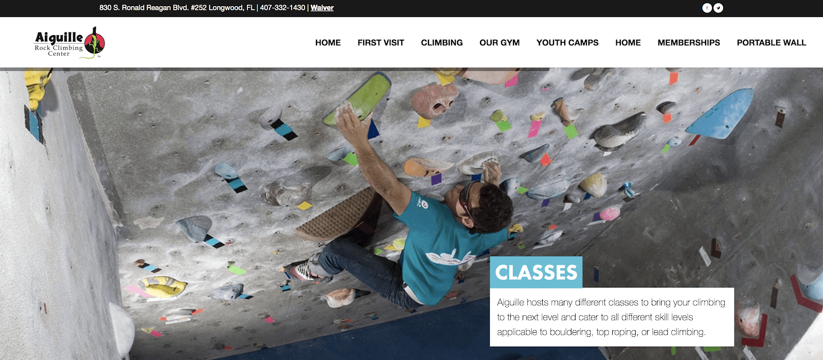Open the FIRST VISIT menu item
The height and width of the screenshot is (360, 823).
pyautogui.click(x=381, y=43)
